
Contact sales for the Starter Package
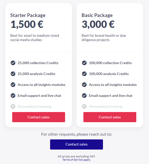(39, 117)
